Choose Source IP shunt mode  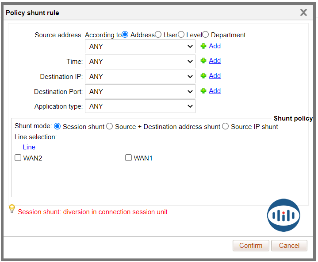pos(226,126)
